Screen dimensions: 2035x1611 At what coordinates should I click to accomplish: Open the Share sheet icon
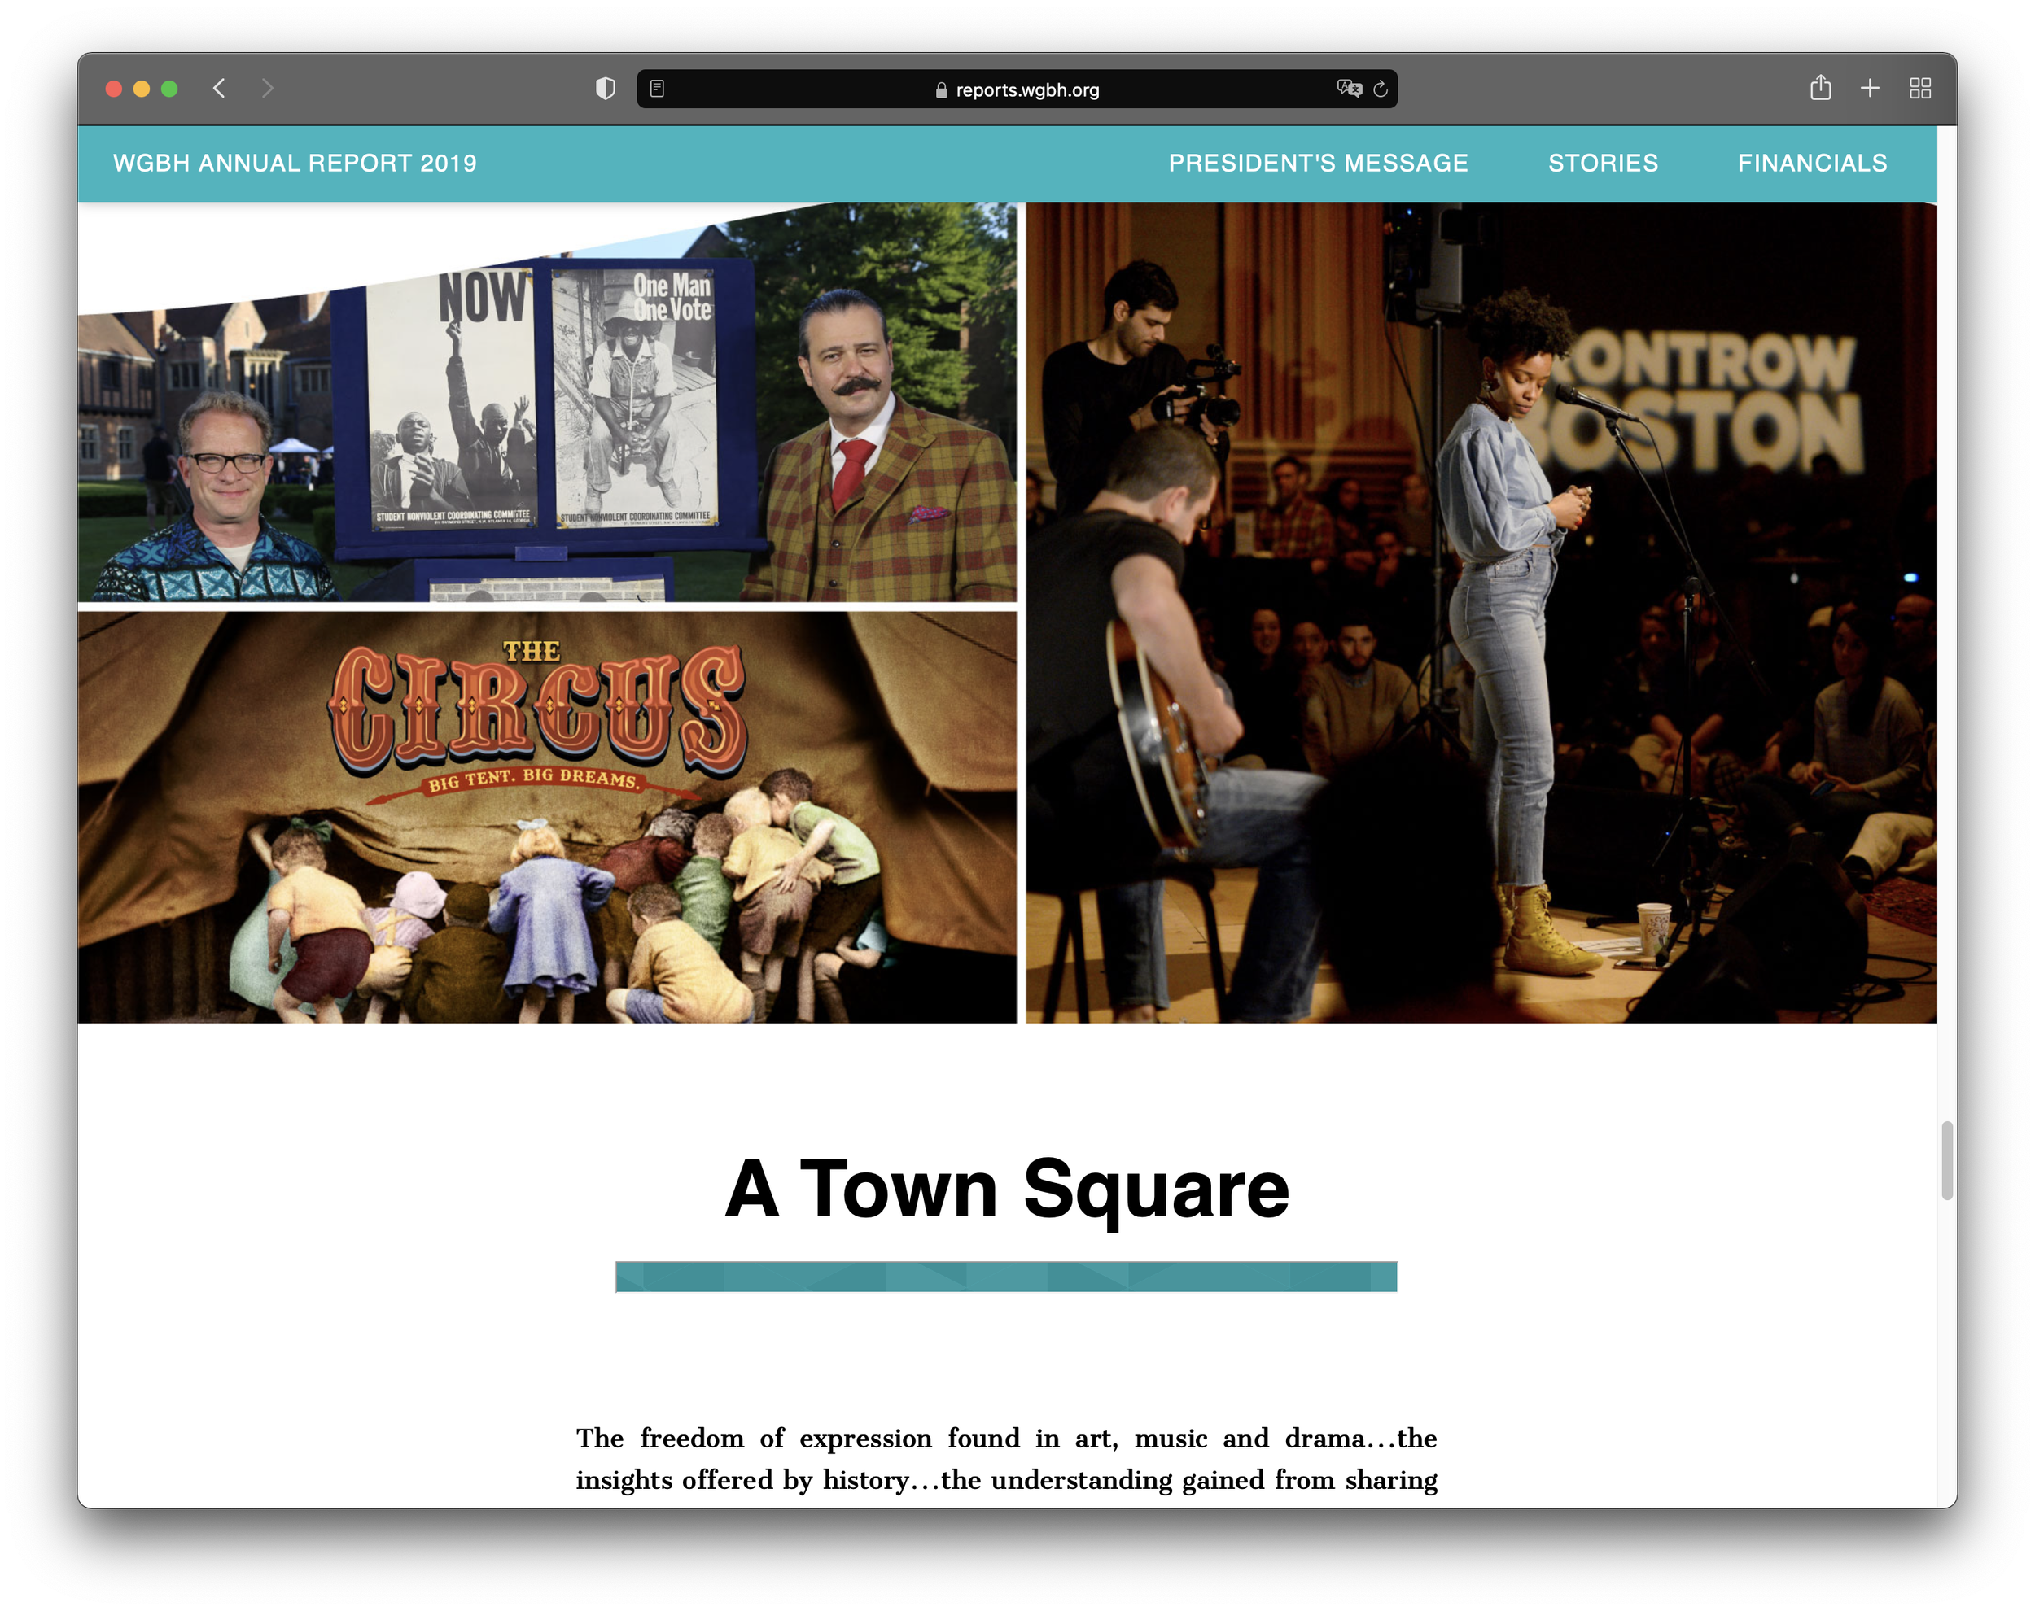click(1820, 89)
